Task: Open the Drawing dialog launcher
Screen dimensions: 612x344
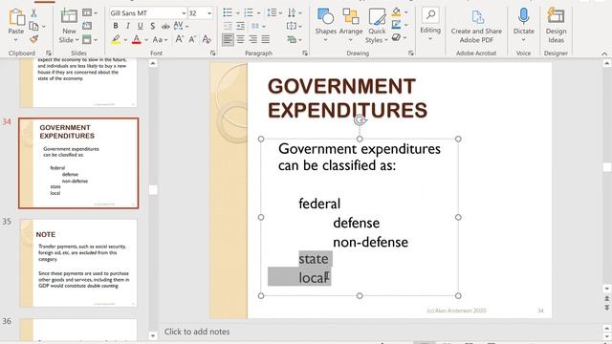Action: 411,54
